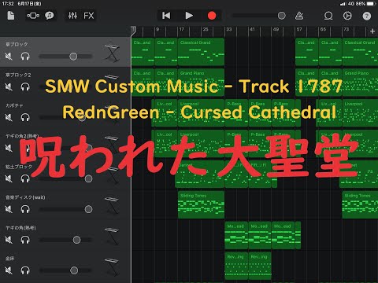Select 草ブロック track name label
The width and height of the screenshot is (378, 283).
[17, 44]
